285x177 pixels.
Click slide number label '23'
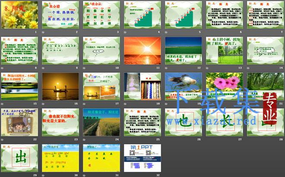[76, 139]
